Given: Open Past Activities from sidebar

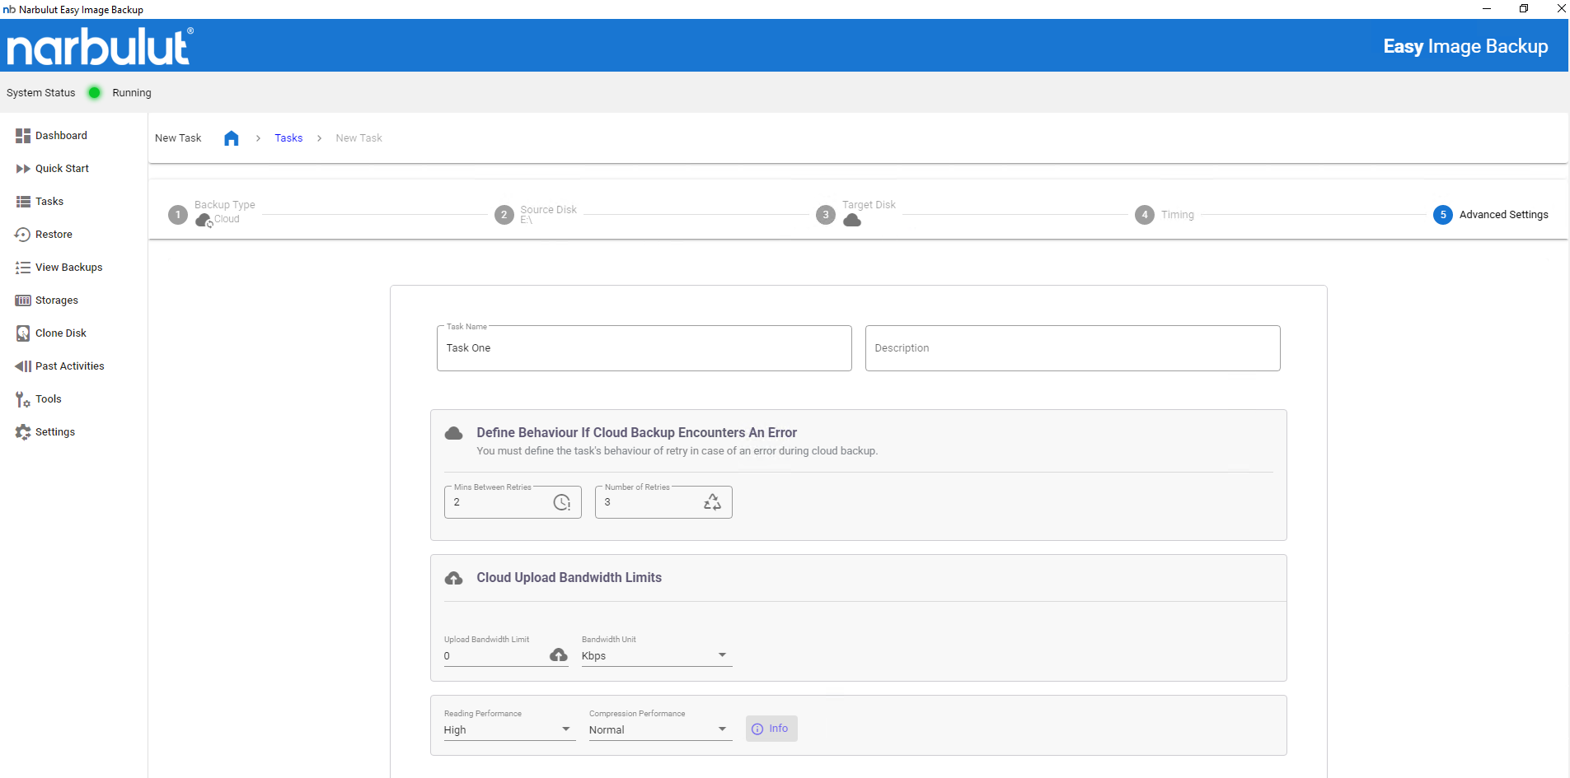Looking at the screenshot, I should click(69, 366).
